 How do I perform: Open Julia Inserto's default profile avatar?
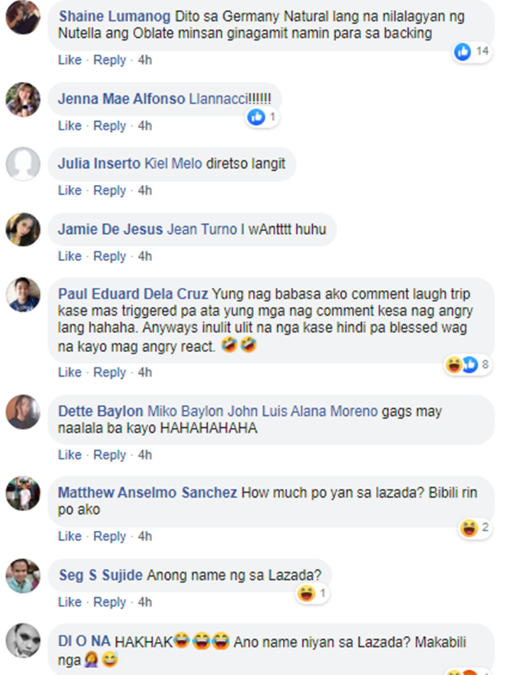coord(23,164)
